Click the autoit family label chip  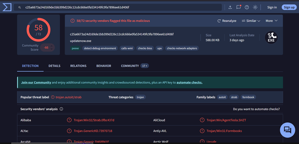click(x=222, y=97)
